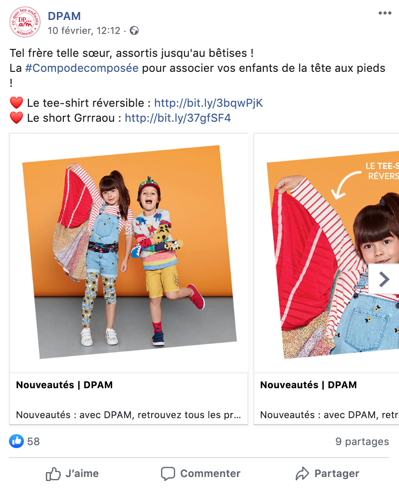Open second carousel image with tee-shirt réversible
The height and width of the screenshot is (489, 399).
[326, 252]
